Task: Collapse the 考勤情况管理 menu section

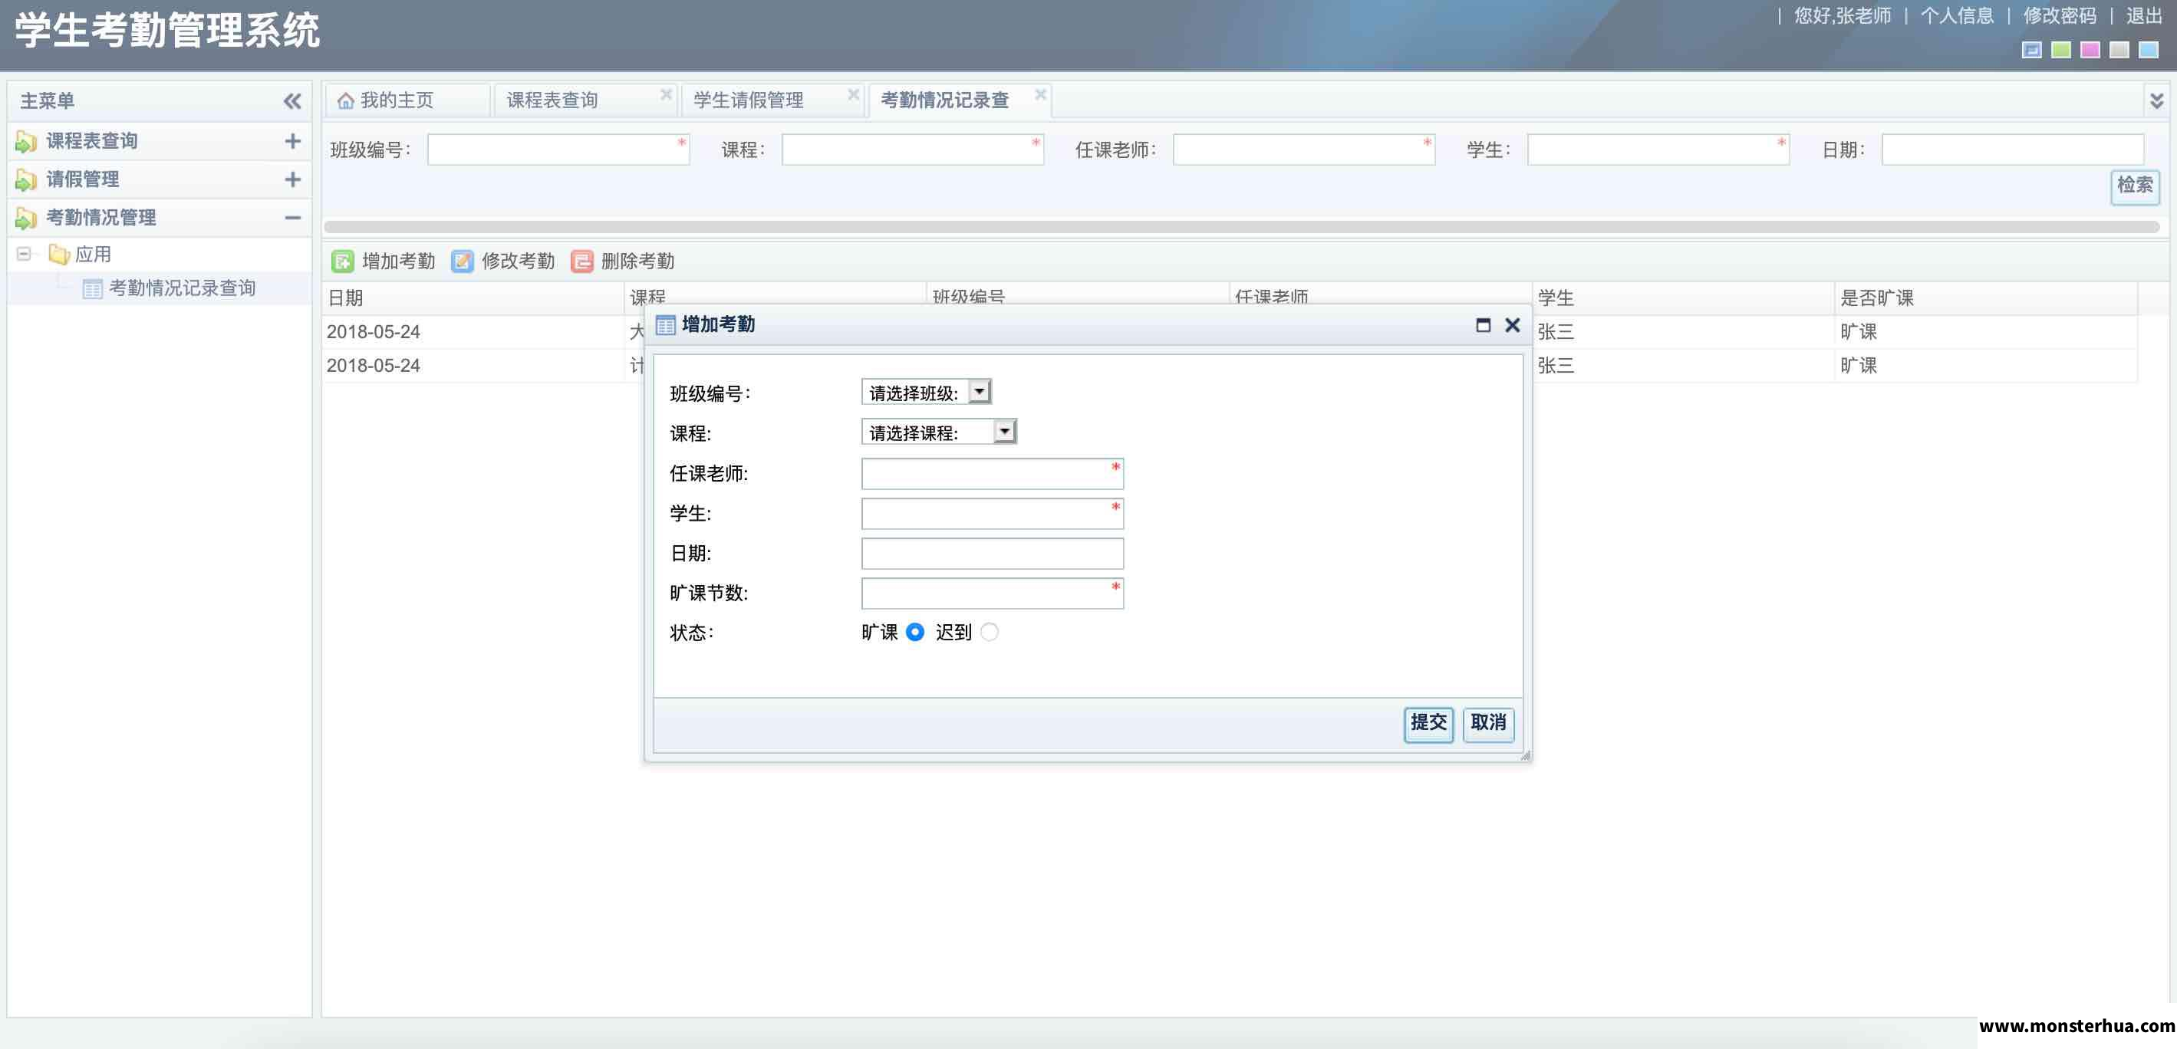Action: click(x=292, y=218)
